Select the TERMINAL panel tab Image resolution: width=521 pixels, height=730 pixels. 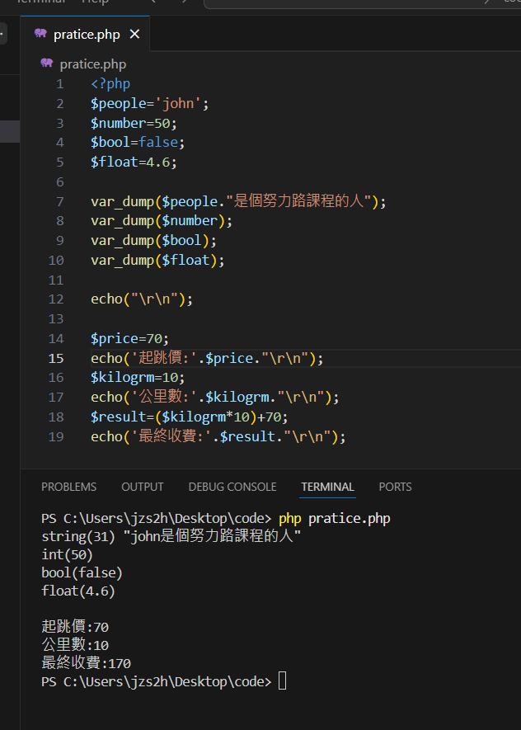pos(327,487)
